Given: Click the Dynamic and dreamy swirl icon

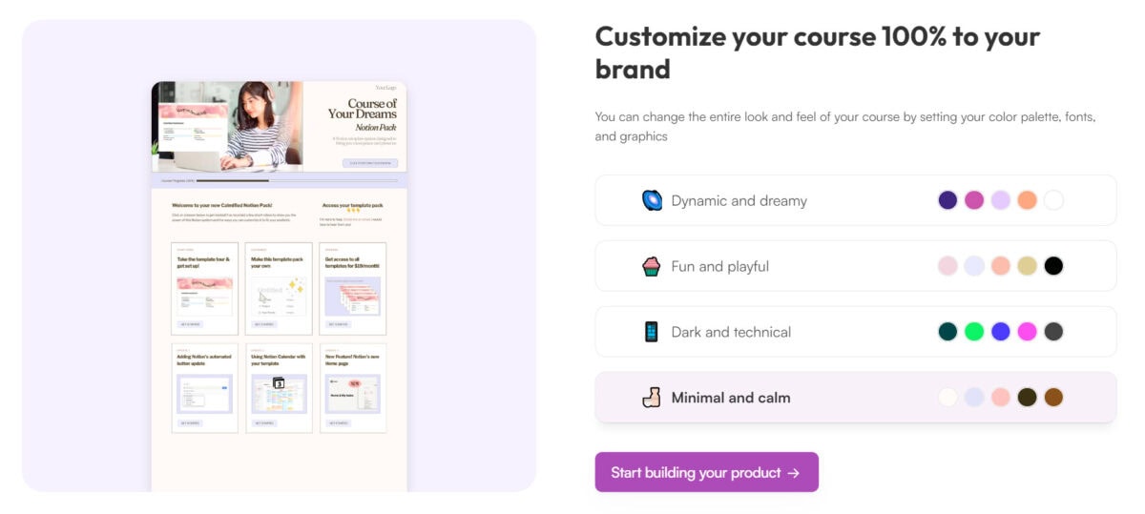Looking at the screenshot, I should (x=652, y=200).
